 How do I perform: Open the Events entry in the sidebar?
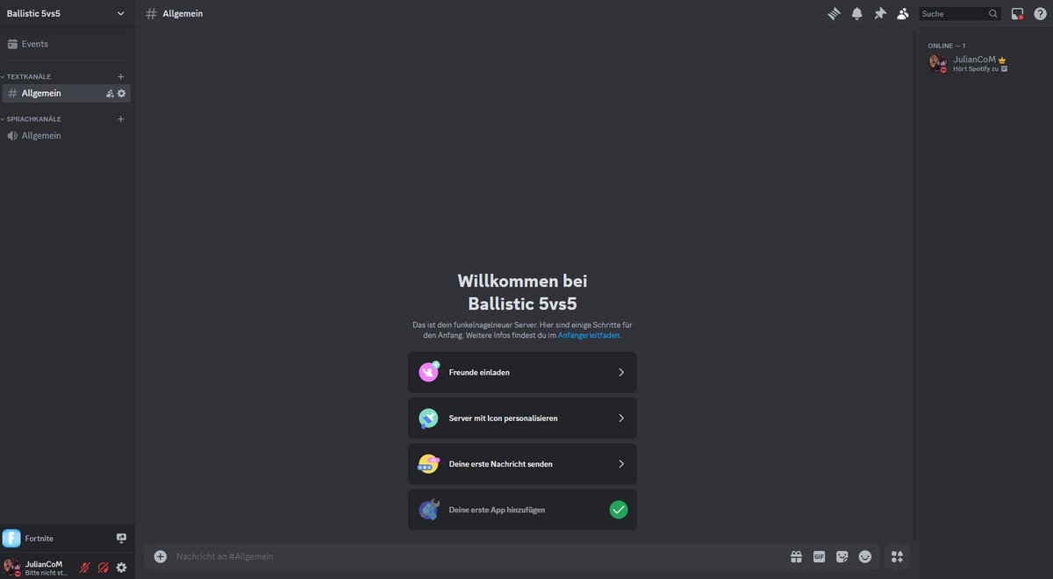pyautogui.click(x=68, y=44)
